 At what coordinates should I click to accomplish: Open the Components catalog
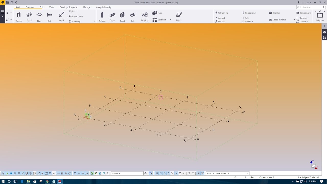(x=304, y=13)
